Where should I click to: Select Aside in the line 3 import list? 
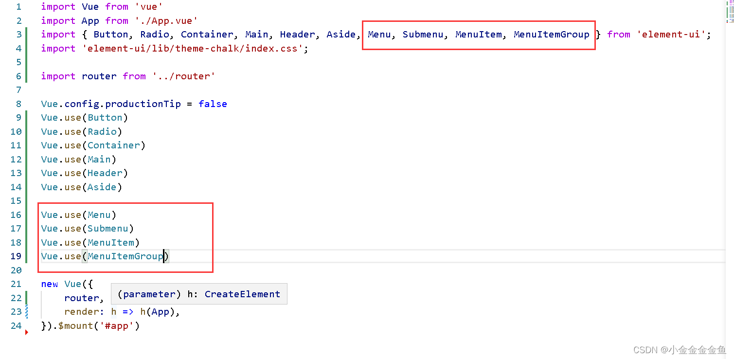pyautogui.click(x=341, y=35)
